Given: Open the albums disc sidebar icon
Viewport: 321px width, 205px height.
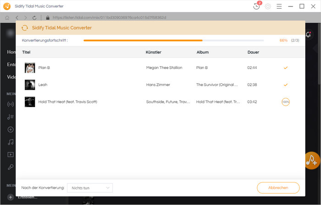Looking at the screenshot, I should coord(11,130).
